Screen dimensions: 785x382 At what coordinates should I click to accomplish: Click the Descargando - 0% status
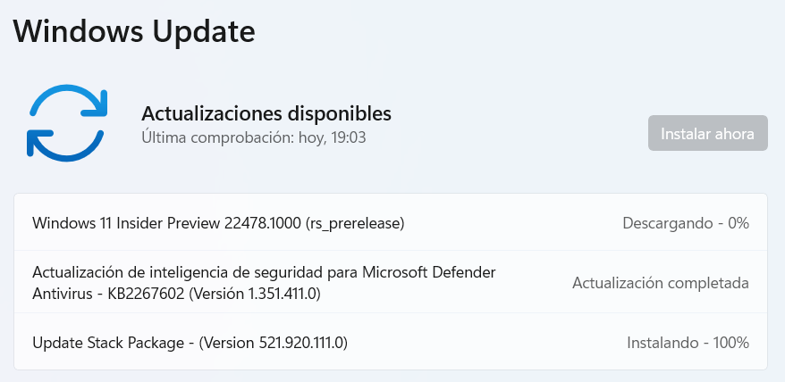point(685,222)
